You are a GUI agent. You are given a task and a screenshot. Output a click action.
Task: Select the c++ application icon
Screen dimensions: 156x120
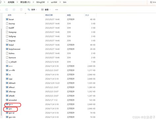7,66
